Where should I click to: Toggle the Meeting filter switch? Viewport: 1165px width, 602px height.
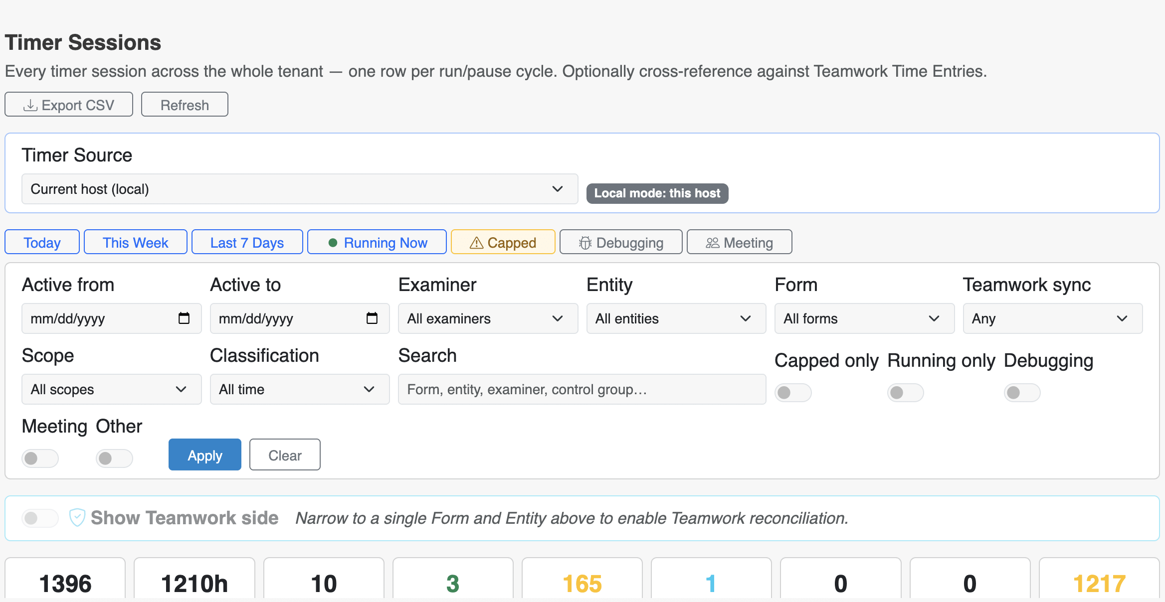click(x=40, y=458)
